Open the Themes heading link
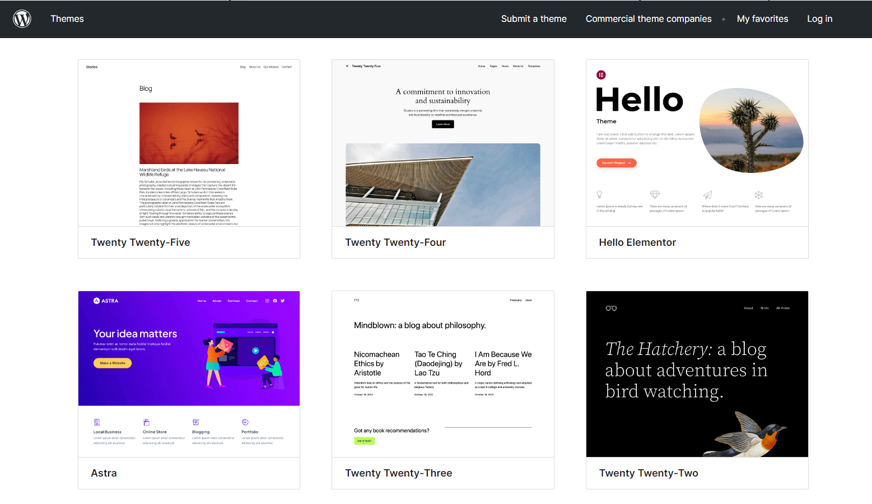This screenshot has height=504, width=872. click(67, 18)
